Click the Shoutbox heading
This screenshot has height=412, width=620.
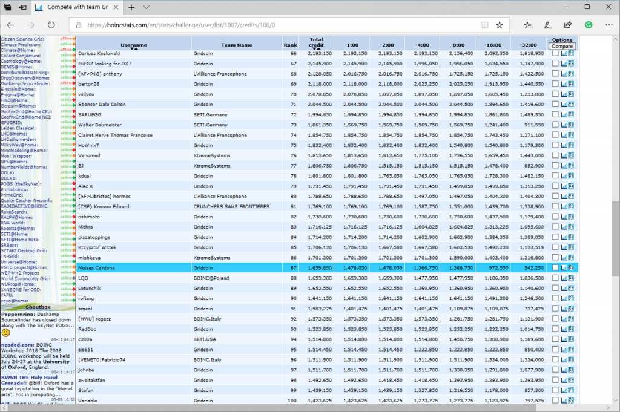[38, 307]
